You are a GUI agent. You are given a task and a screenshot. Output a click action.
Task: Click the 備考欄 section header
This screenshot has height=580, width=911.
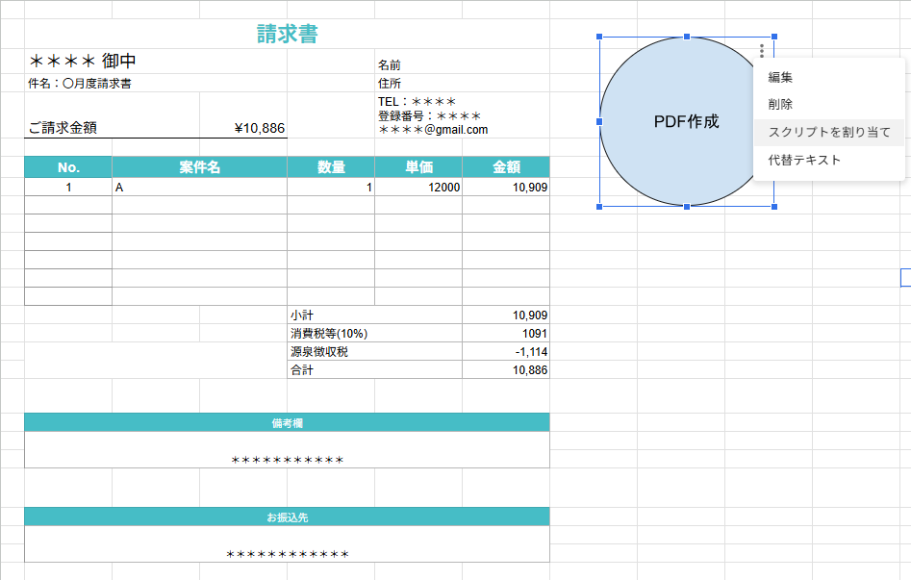pos(287,422)
